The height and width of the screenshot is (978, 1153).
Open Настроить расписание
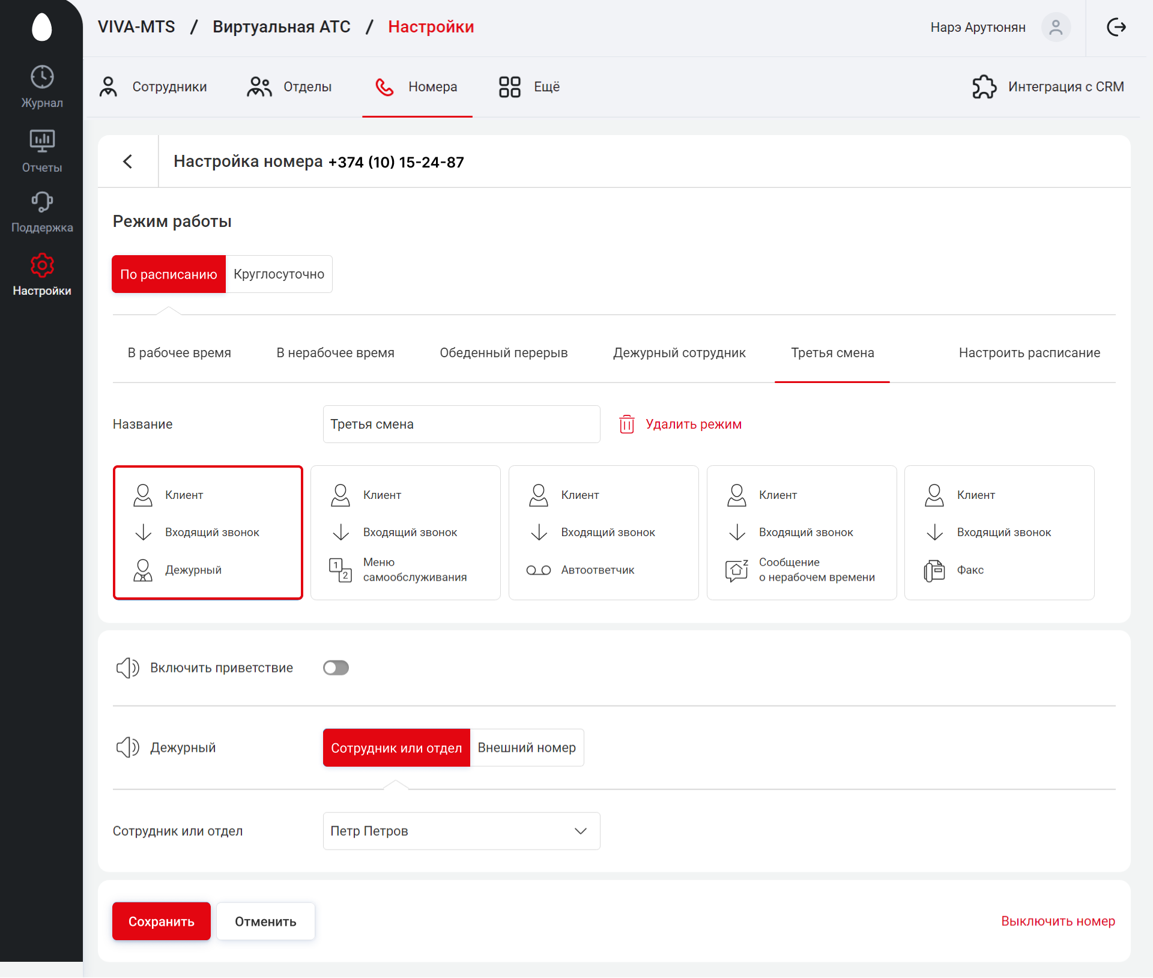tap(1029, 353)
